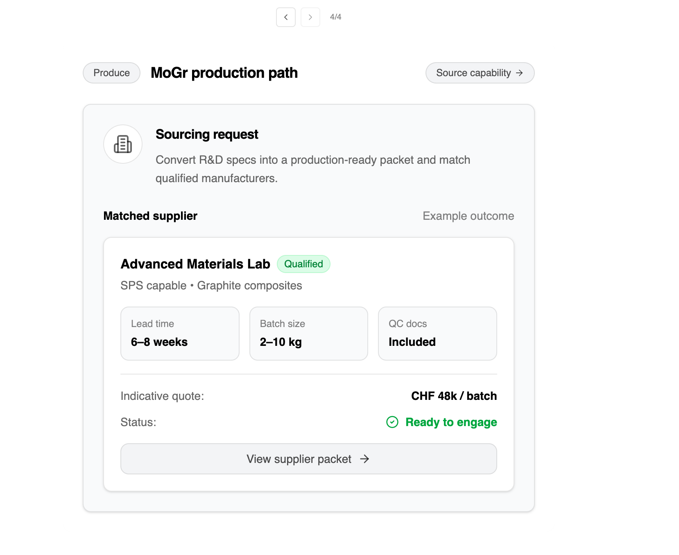
Task: Open View supplier packet
Action: coord(308,459)
